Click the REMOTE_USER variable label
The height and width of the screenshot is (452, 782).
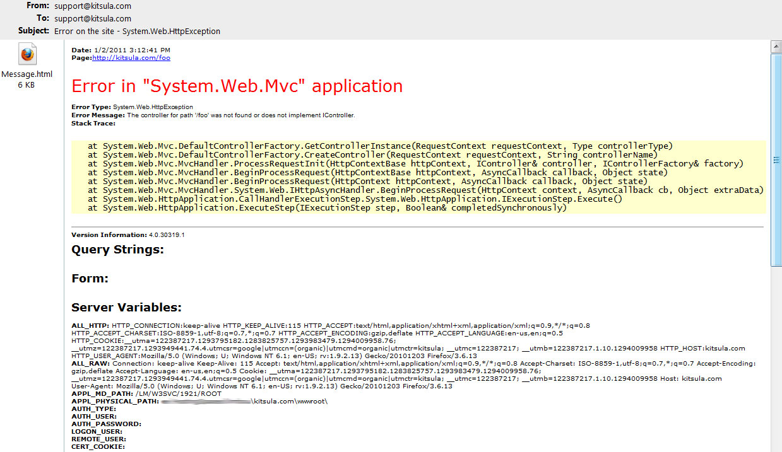(98, 439)
